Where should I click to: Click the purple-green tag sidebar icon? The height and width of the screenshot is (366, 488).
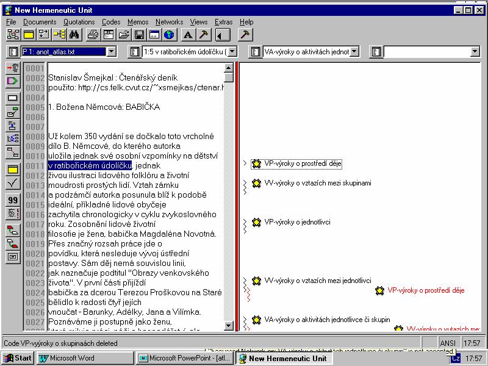pos(13,81)
